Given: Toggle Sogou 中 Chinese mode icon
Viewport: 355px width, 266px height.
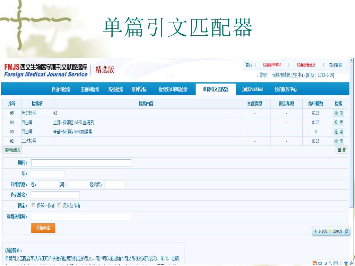Looking at the screenshot, I should [320, 263].
